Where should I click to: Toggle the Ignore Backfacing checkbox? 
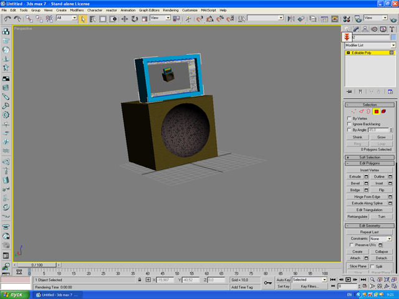click(349, 124)
